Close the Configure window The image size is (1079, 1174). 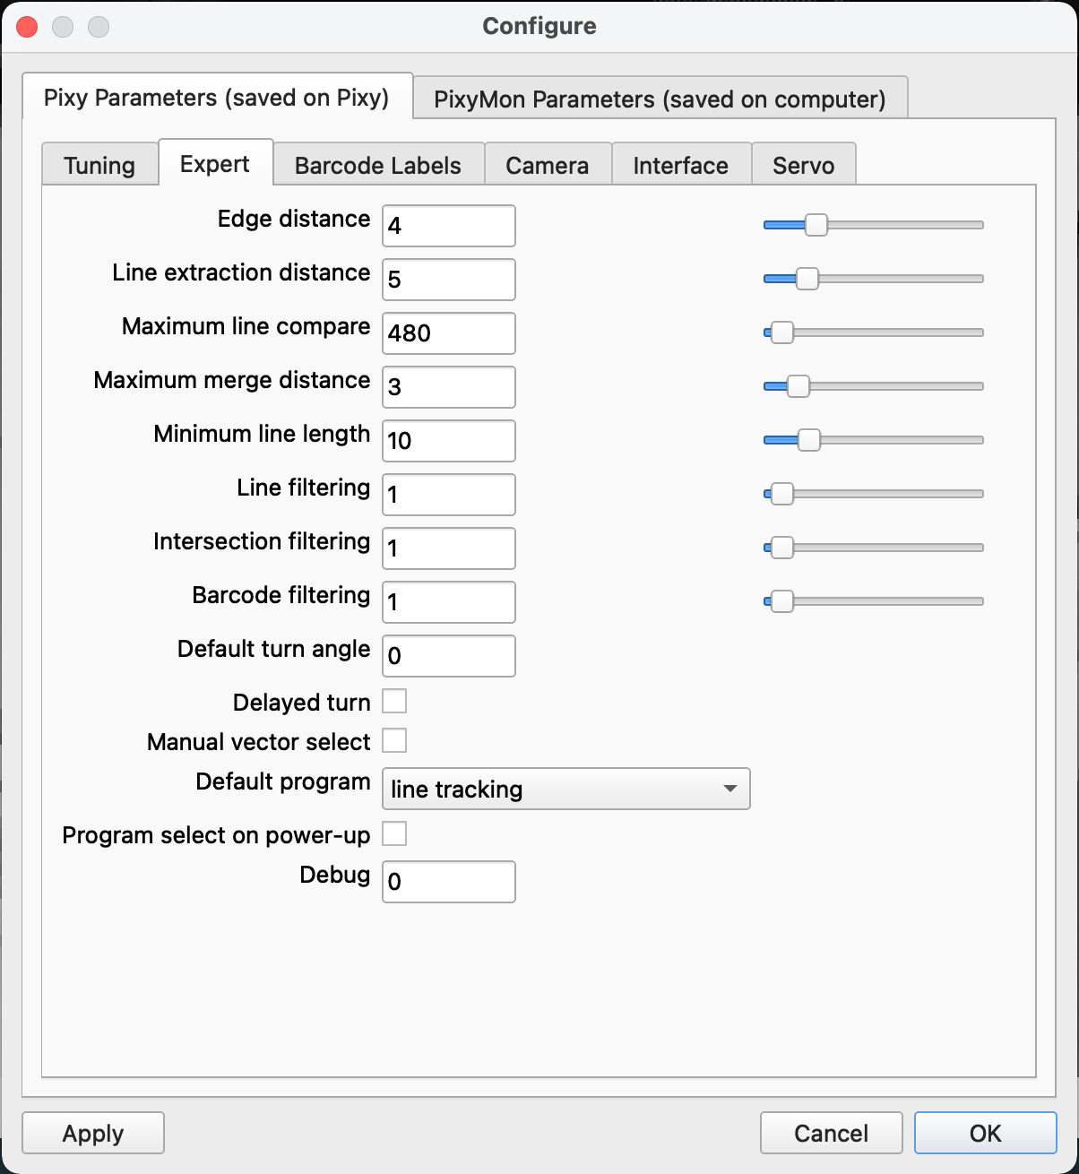click(27, 27)
